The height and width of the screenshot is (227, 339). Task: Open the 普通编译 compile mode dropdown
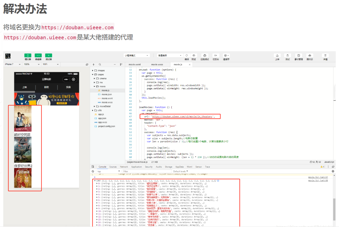[x=169, y=56]
